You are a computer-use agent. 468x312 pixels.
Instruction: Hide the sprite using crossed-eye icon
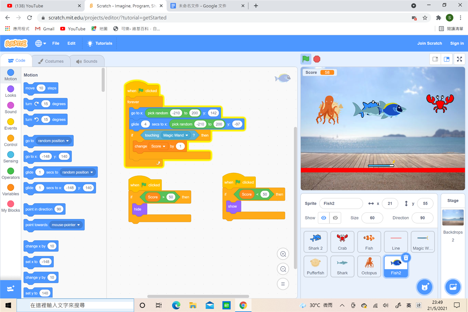[x=335, y=218]
